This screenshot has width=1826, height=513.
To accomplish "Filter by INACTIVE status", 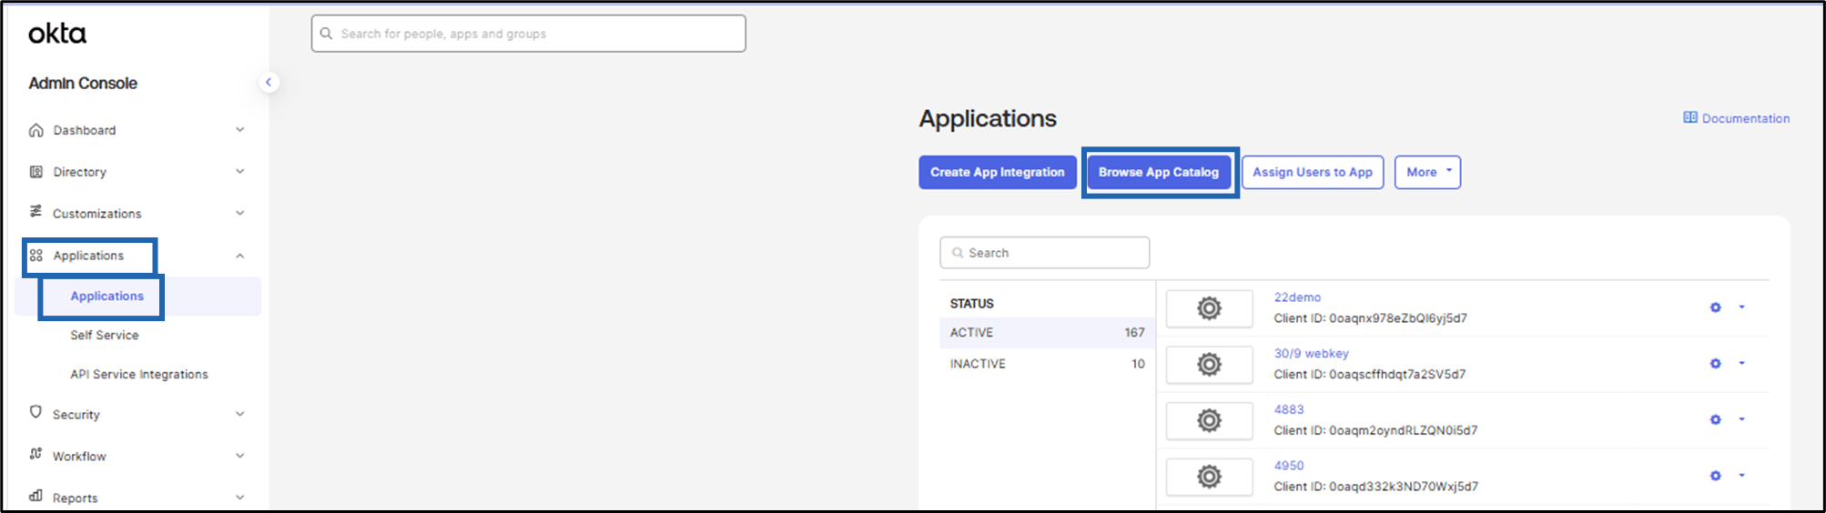I will 1047,364.
